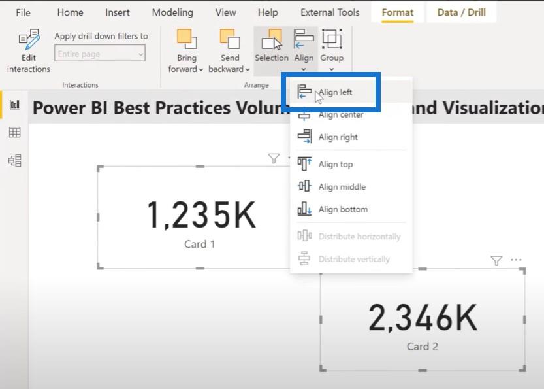Open more options ellipsis on Card 2
The height and width of the screenshot is (389, 544).
[x=516, y=260]
